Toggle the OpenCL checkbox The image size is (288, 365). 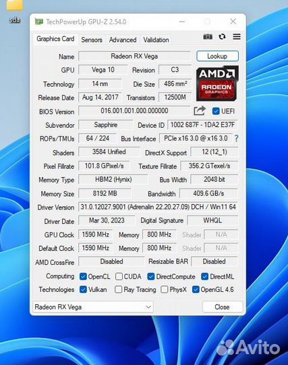click(x=83, y=276)
